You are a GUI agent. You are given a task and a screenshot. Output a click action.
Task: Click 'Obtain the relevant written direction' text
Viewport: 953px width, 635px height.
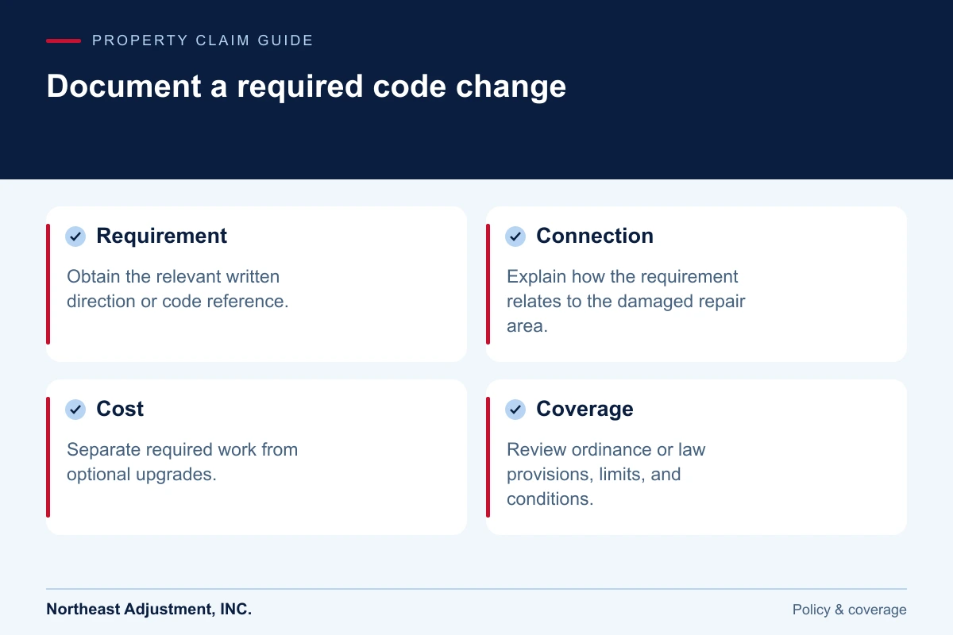tap(177, 289)
